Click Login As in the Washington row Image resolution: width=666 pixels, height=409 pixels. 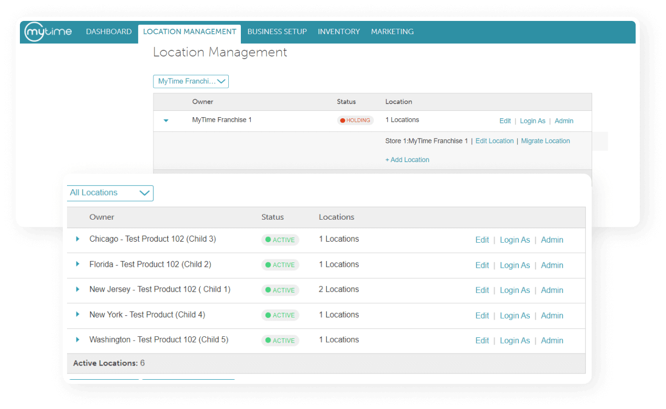coord(515,340)
